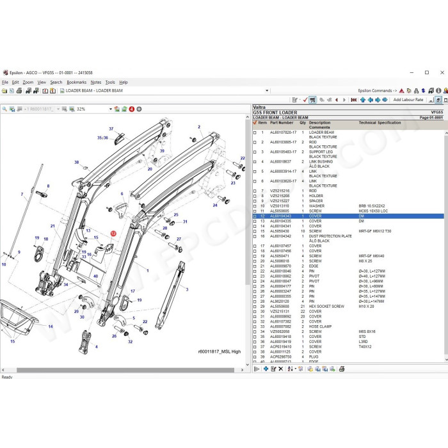Click the Notes menu
This screenshot has height=448, width=448.
coord(96,83)
